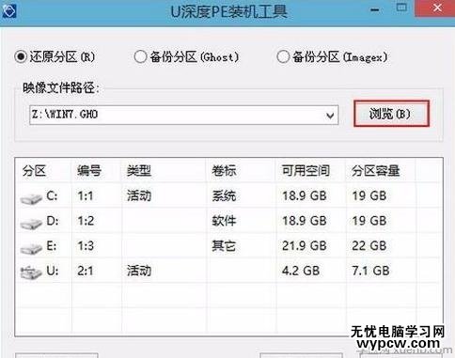Click the 浏览 (B) browse button

pyautogui.click(x=391, y=114)
